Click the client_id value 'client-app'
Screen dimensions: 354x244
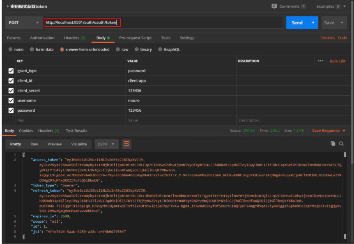(x=137, y=81)
